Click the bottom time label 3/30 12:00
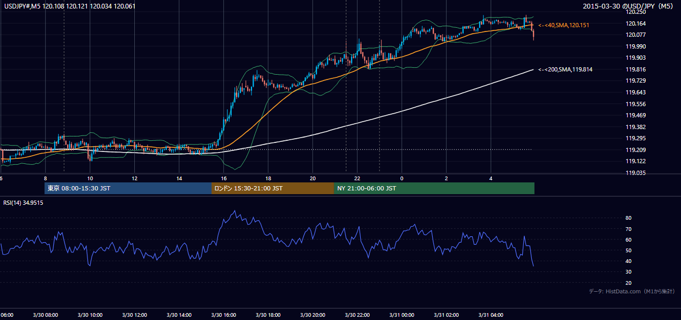Viewport: 681px width, 320px height. [x=134, y=315]
